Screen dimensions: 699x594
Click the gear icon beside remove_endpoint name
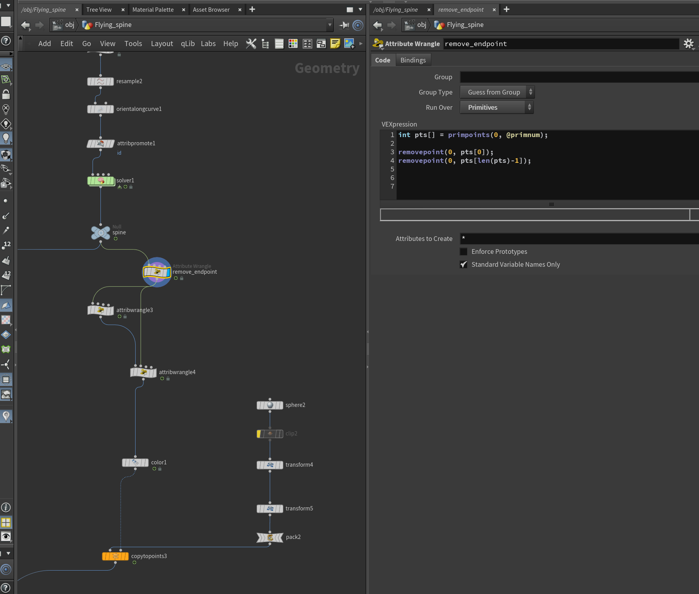(x=688, y=44)
